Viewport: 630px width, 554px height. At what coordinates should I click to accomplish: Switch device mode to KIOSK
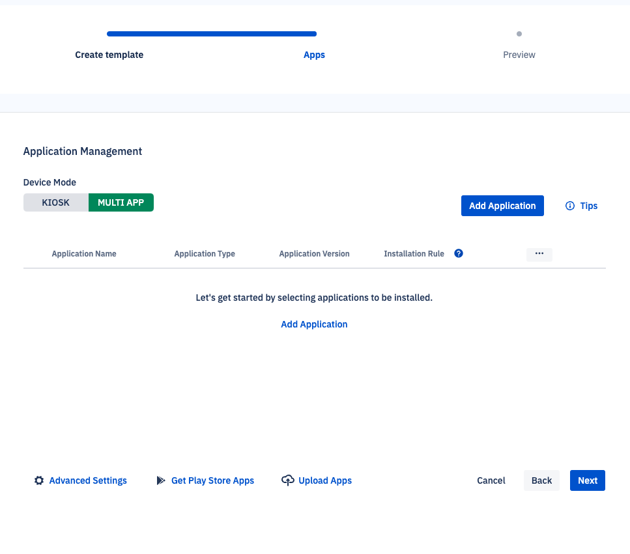[x=56, y=202]
